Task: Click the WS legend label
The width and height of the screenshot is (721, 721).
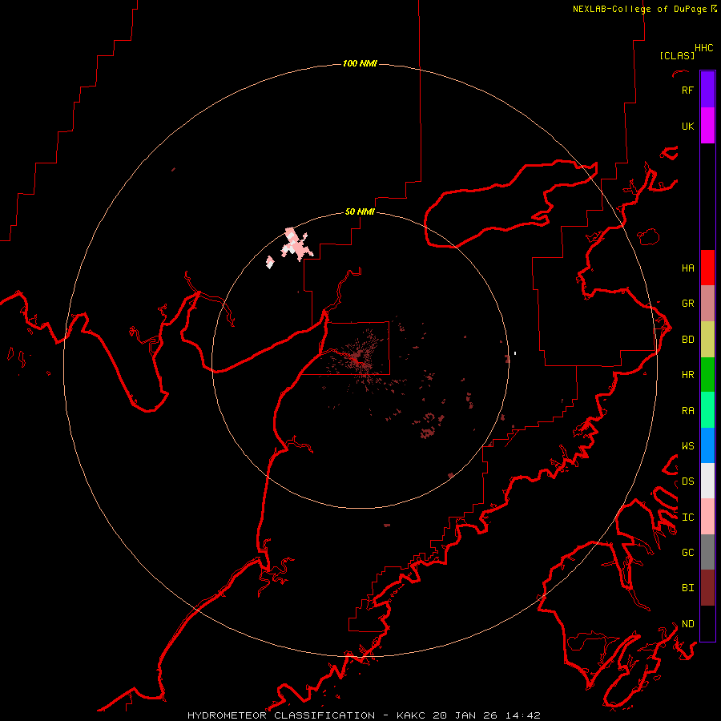Action: (x=687, y=445)
